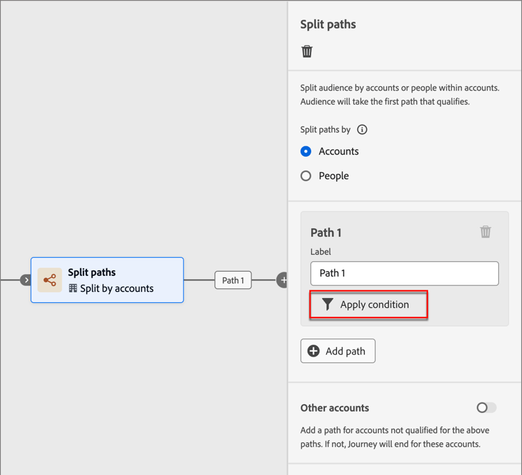Click the Path 1 label input field

pyautogui.click(x=404, y=273)
